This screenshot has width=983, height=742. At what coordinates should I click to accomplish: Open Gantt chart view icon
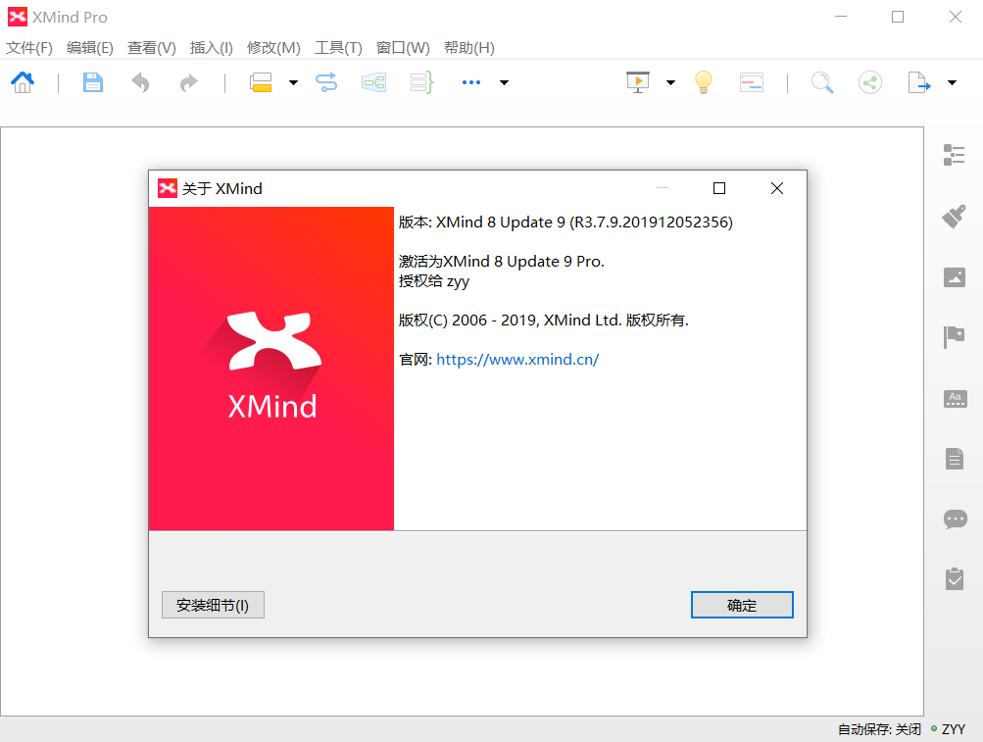click(751, 82)
